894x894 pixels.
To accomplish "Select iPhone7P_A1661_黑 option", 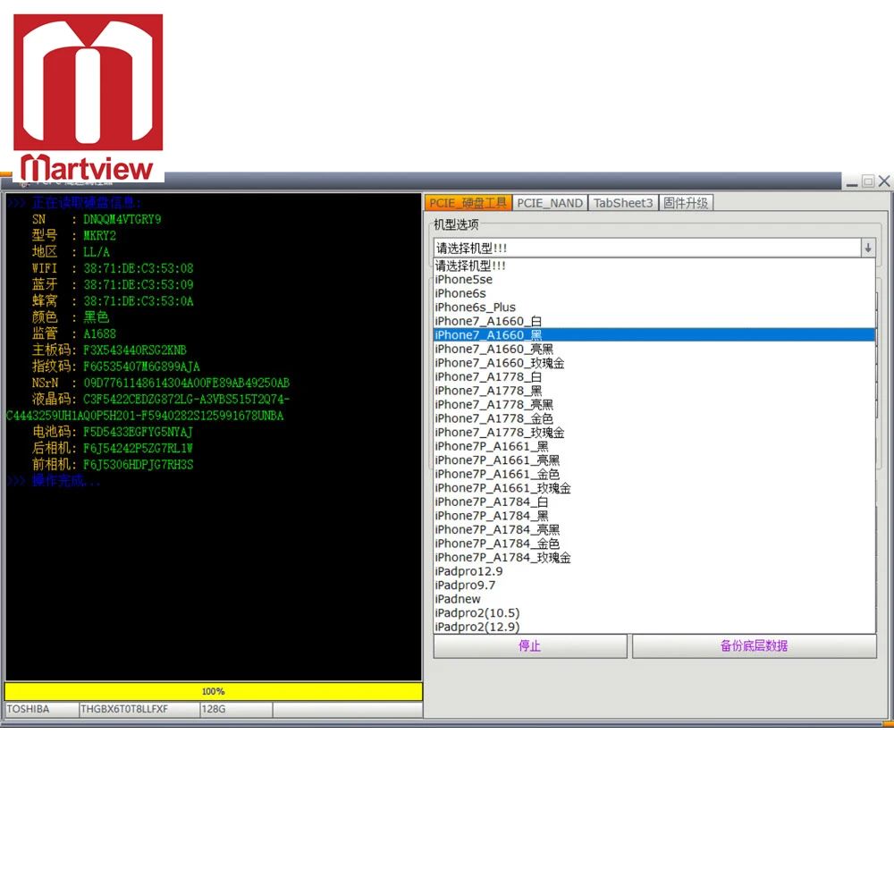I will pyautogui.click(x=654, y=446).
